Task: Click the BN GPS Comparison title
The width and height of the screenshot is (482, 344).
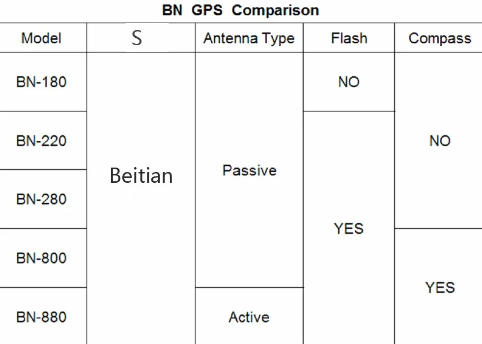Action: [240, 10]
